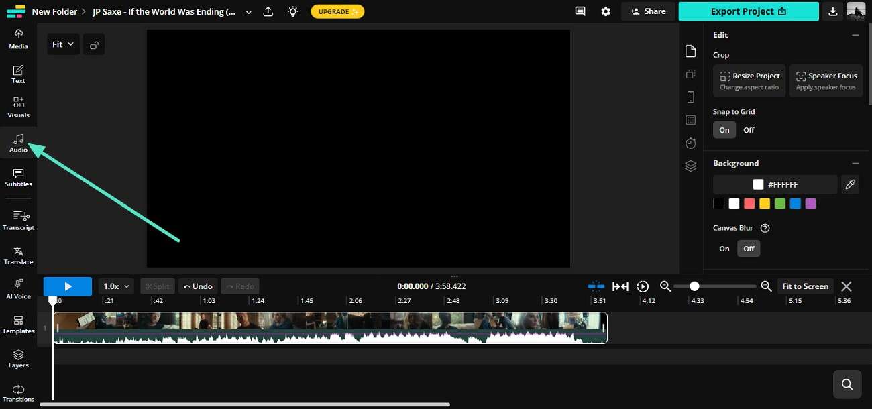The height and width of the screenshot is (409, 872).
Task: Open the Audio panel
Action: [18, 143]
